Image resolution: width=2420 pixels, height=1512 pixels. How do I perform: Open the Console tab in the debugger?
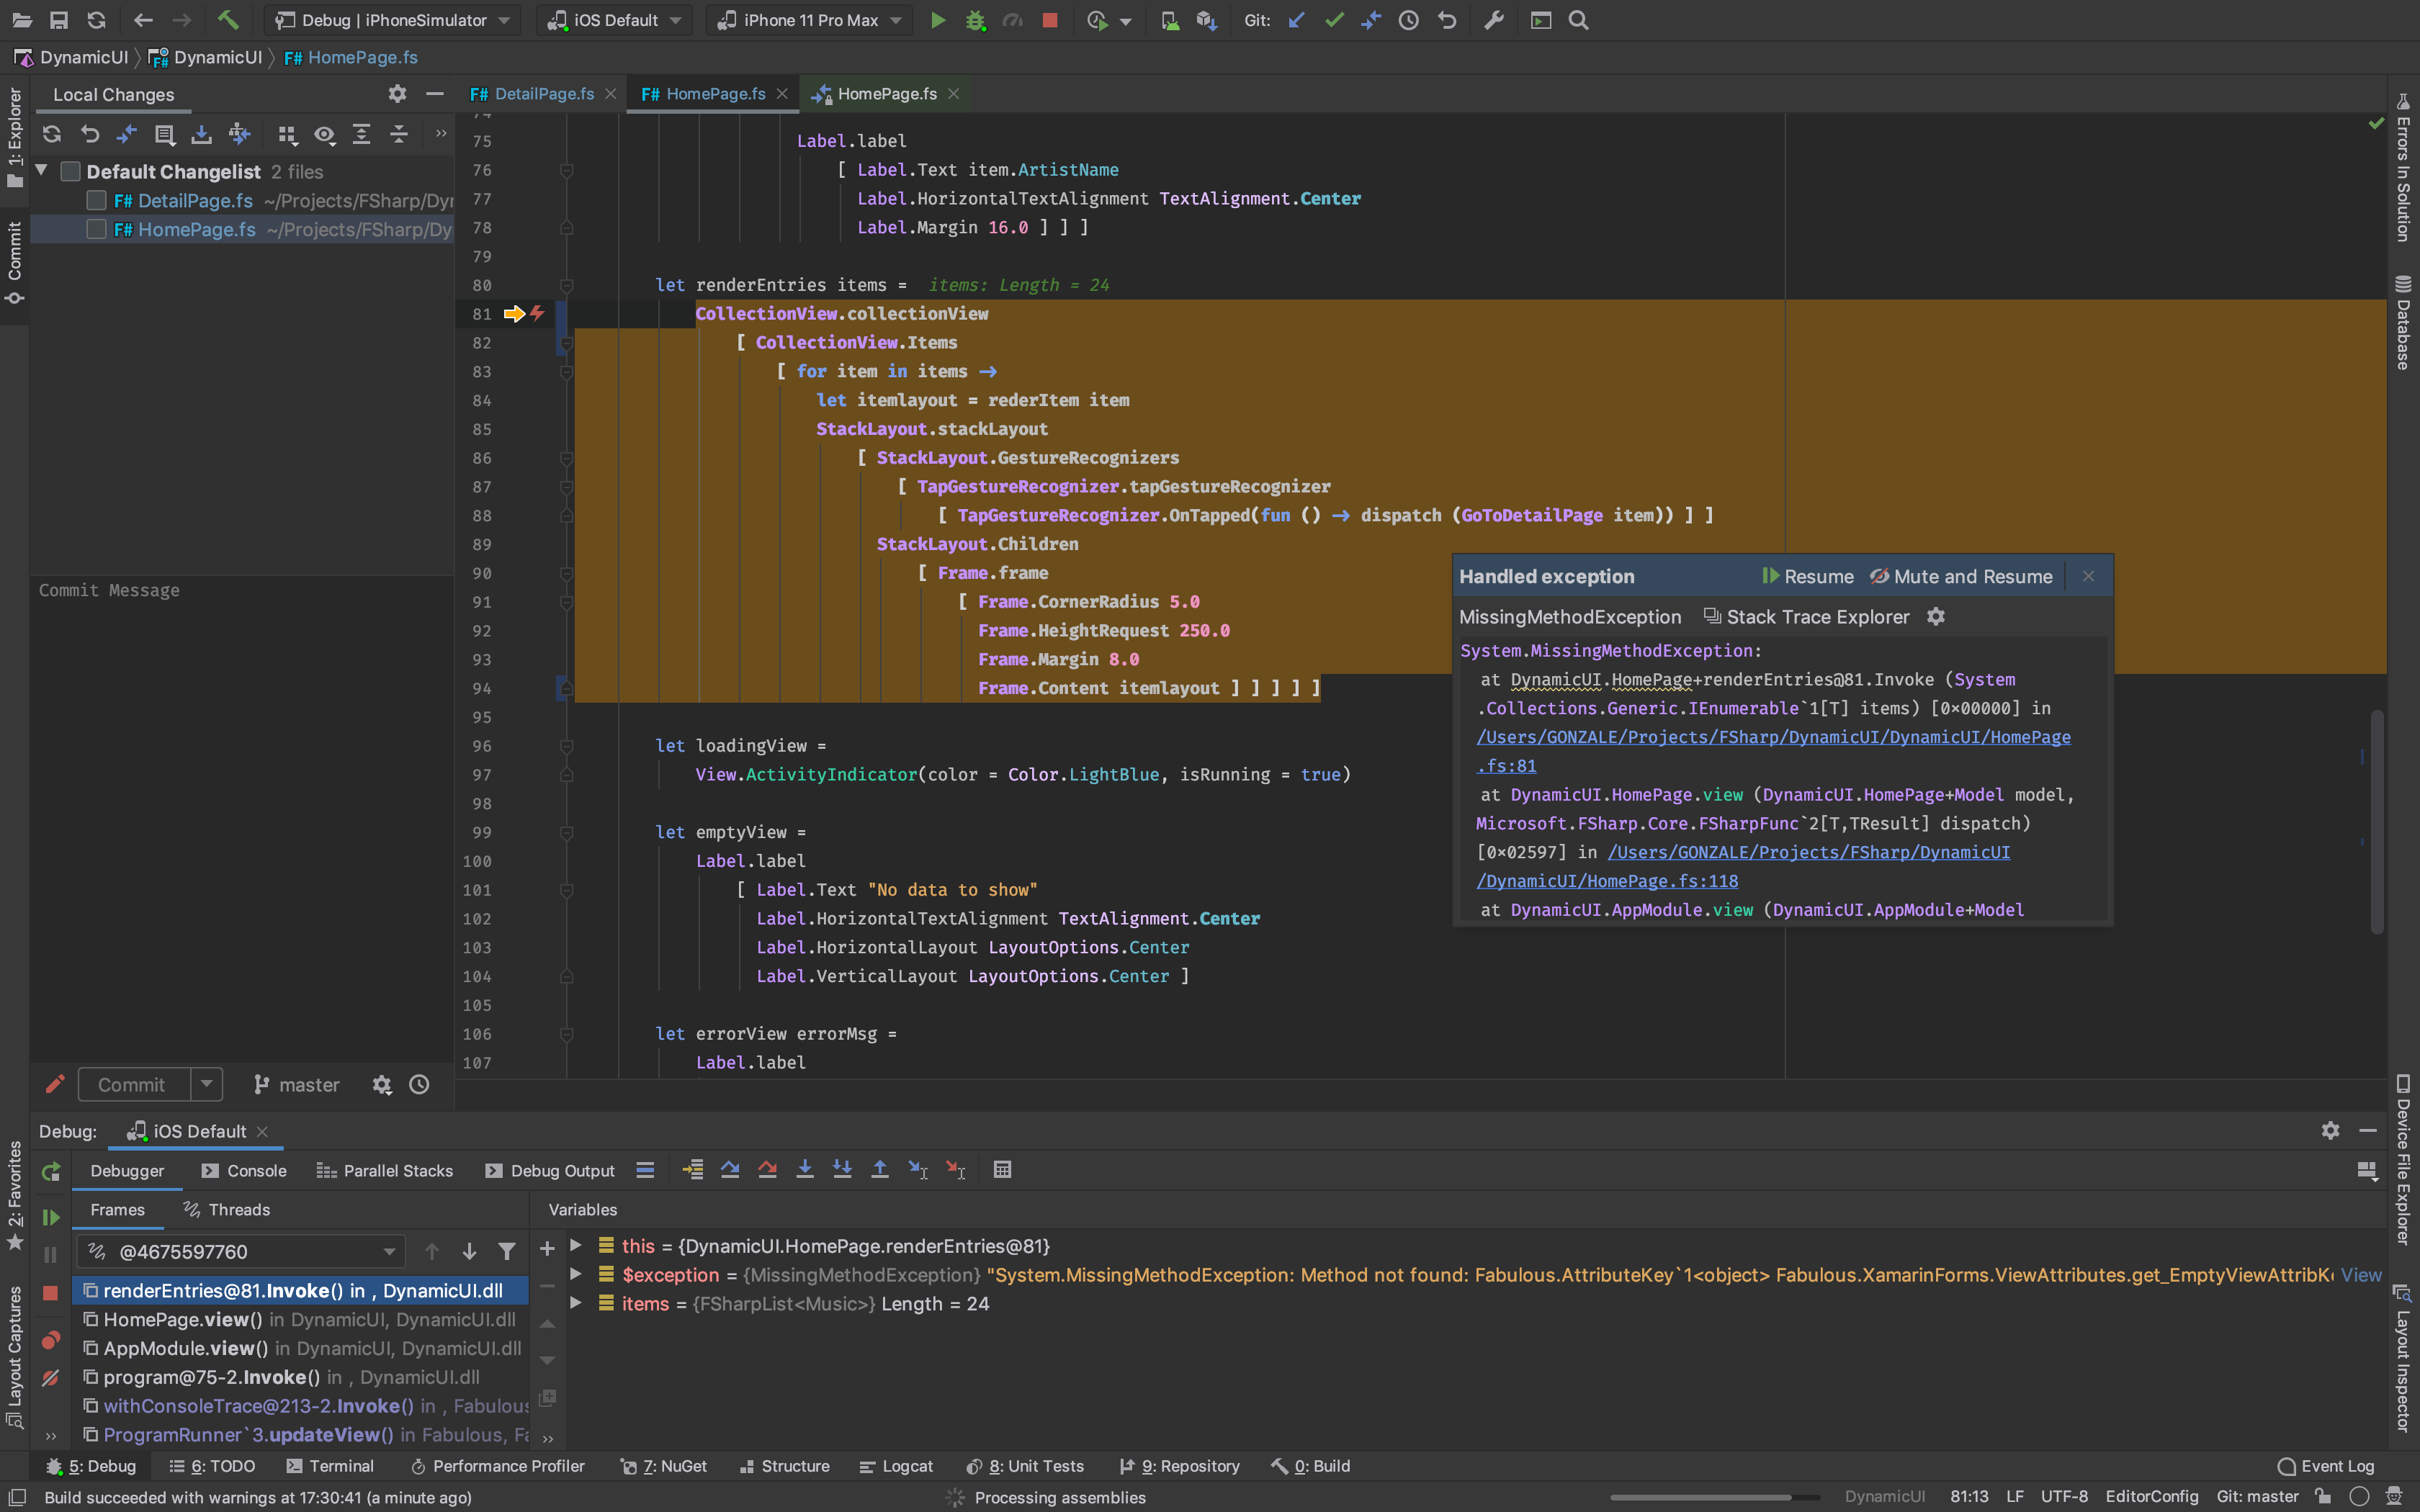pos(255,1171)
